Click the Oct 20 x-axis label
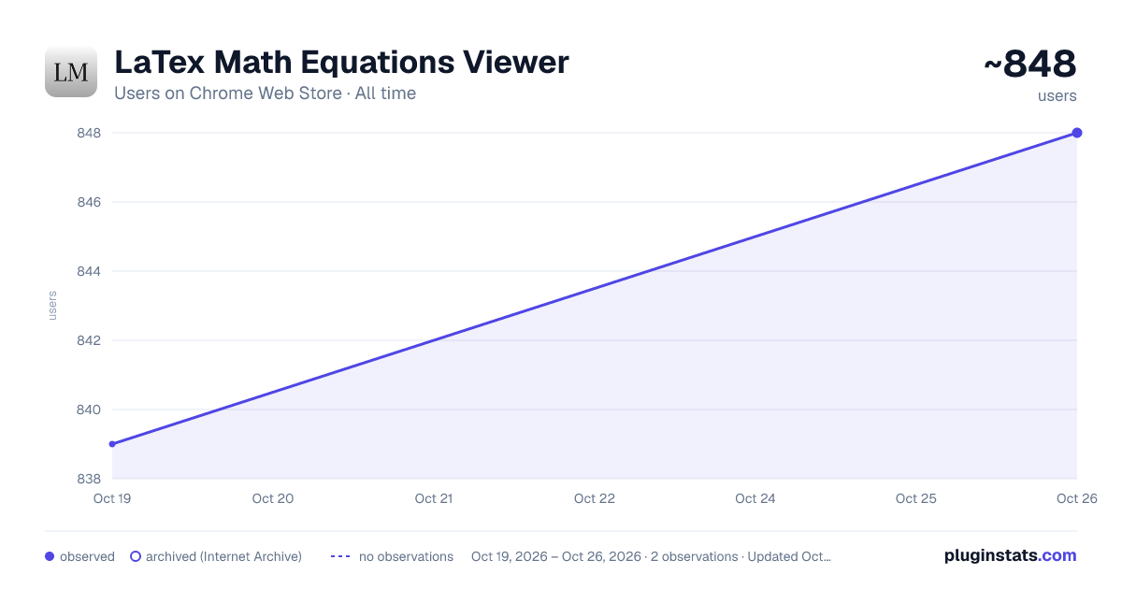Image resolution: width=1122 pixels, height=589 pixels. coord(273,498)
